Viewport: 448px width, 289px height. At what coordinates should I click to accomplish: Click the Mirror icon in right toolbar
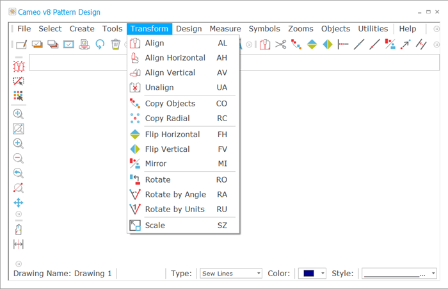coord(390,45)
